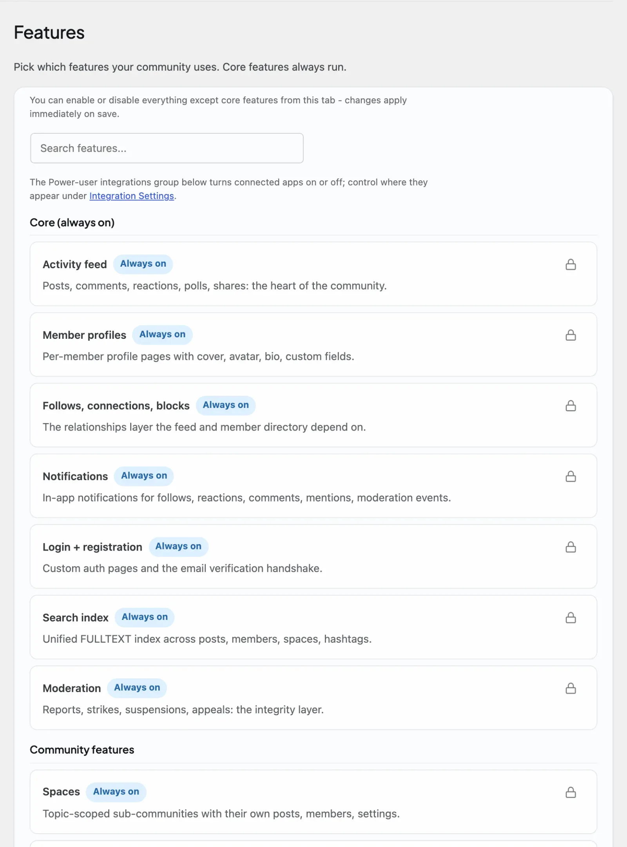Select the Login + registration title
Screen dimensions: 627x847
pos(92,547)
